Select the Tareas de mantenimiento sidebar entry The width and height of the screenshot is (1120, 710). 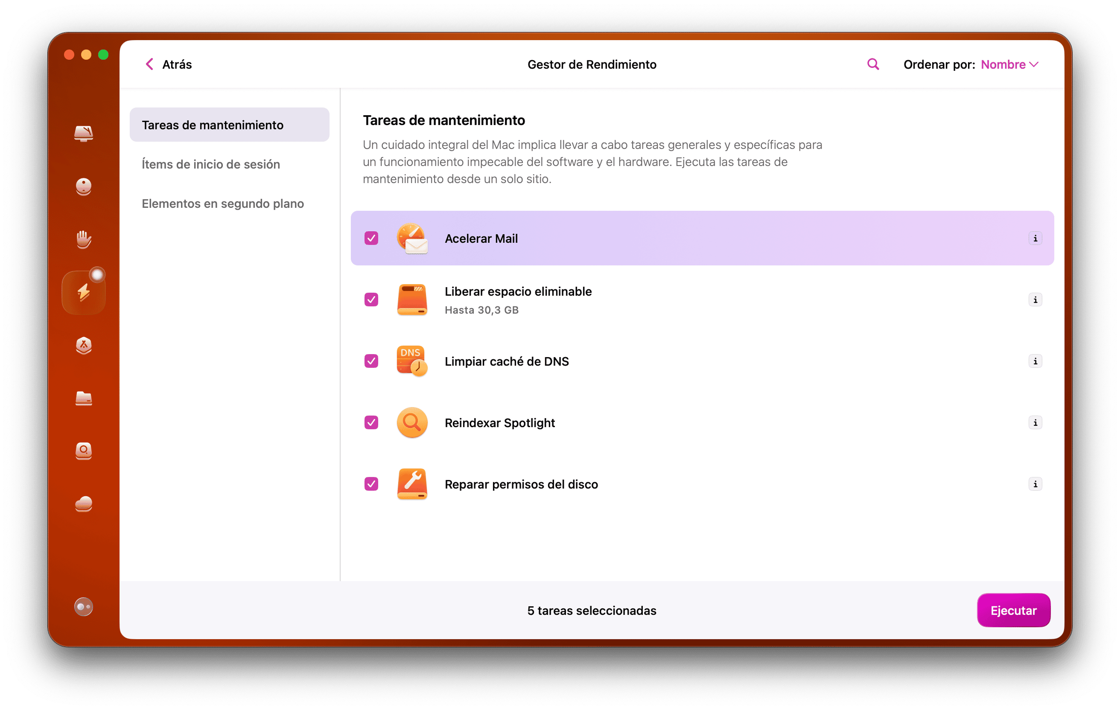(x=213, y=125)
